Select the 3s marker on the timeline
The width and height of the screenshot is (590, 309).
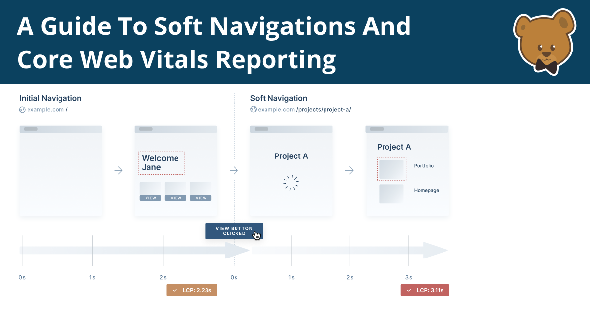(x=409, y=277)
